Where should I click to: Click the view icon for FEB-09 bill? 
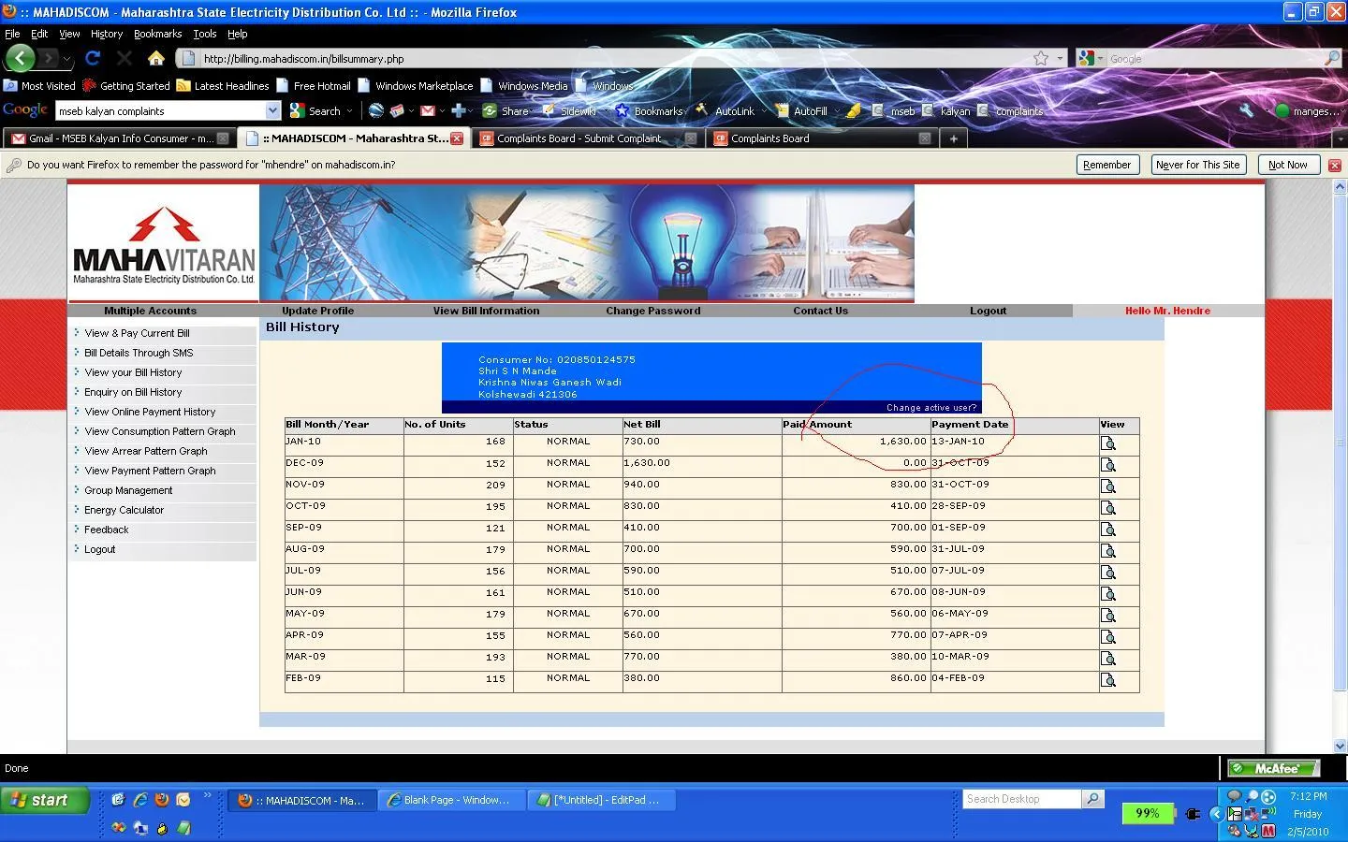[1108, 680]
